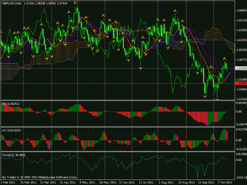
Task: Select the 1.65120 price axis label
Action: pyautogui.click(x=241, y=20)
